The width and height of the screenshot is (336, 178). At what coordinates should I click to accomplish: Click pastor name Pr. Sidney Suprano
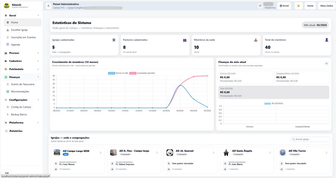[x=125, y=164]
